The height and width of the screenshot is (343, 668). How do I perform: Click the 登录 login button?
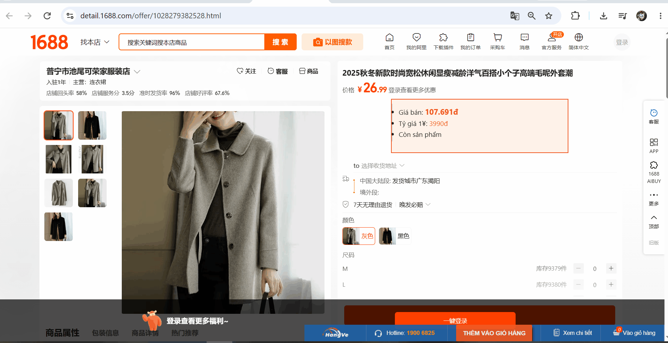[622, 42]
